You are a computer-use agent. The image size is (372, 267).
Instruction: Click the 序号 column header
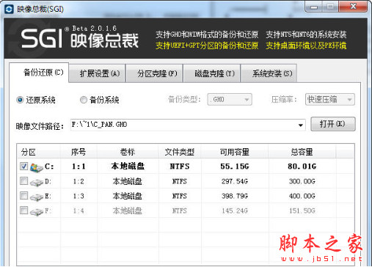pos(79,152)
